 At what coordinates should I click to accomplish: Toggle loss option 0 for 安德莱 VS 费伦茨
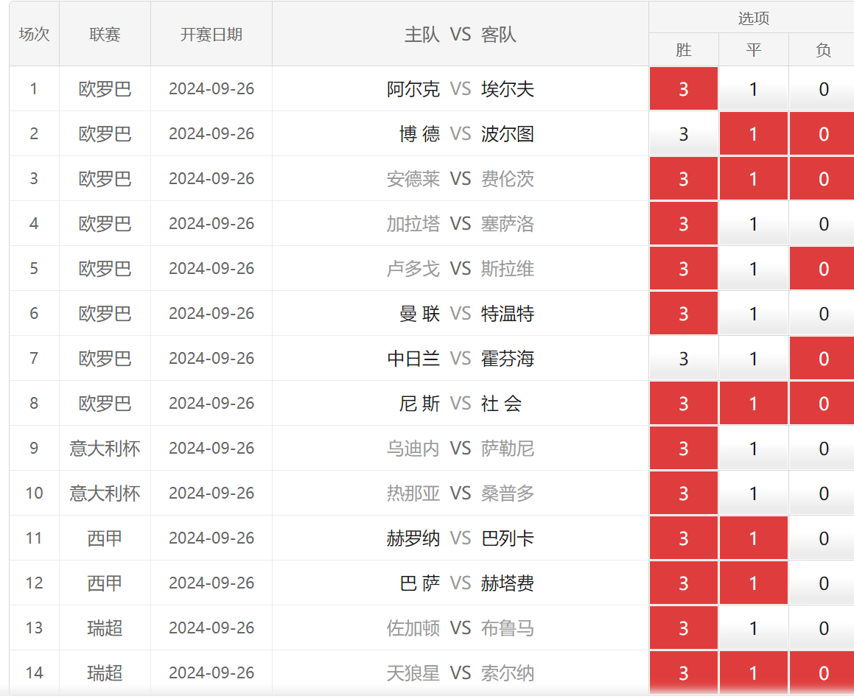(x=822, y=178)
